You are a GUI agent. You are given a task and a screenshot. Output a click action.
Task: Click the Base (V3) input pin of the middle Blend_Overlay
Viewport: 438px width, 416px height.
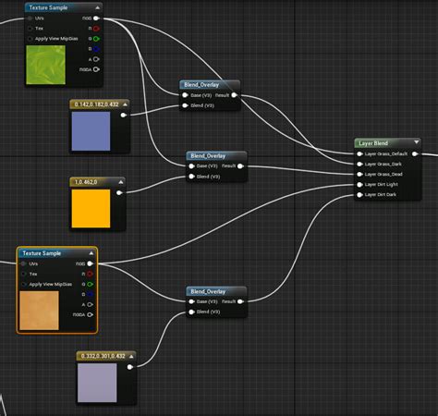191,166
